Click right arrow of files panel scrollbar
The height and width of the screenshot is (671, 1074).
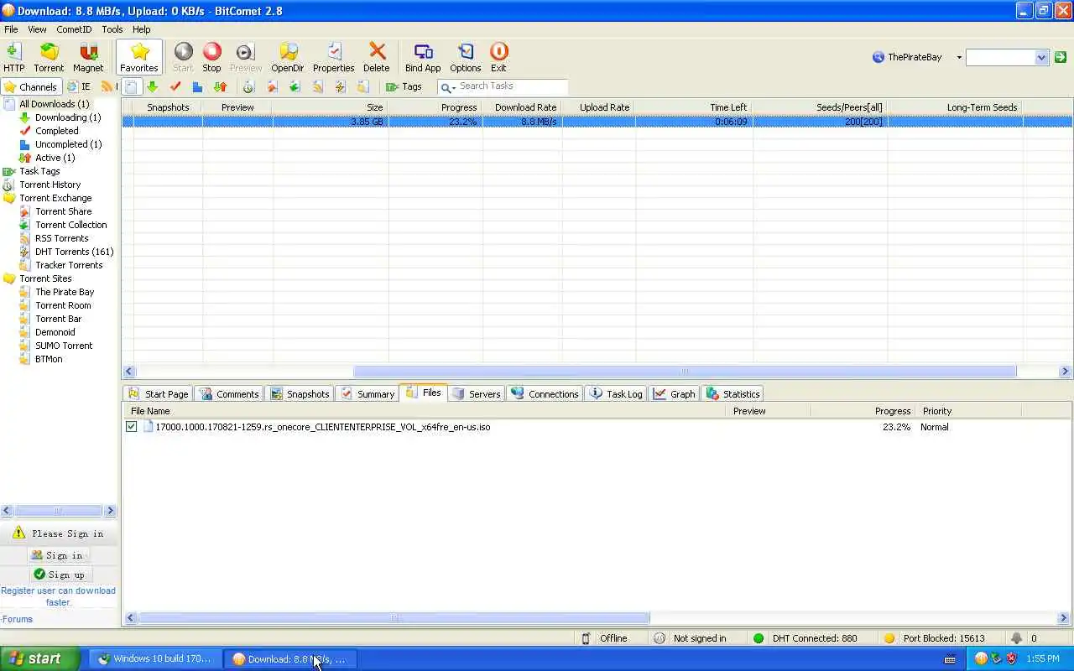click(1064, 618)
